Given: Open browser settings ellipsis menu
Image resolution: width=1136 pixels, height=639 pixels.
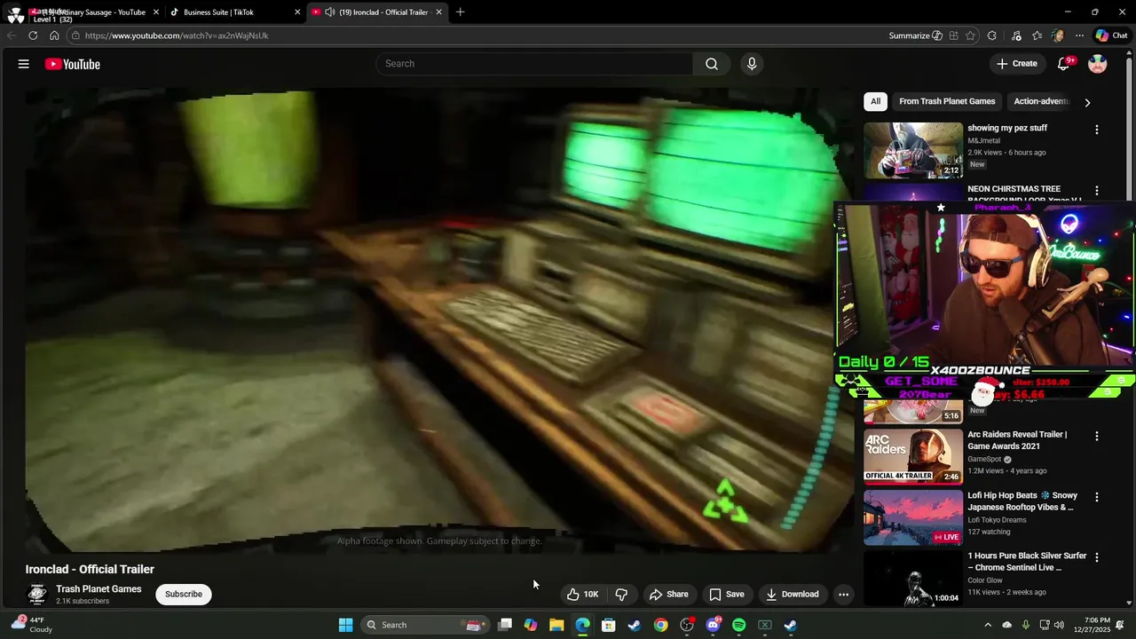Looking at the screenshot, I should [x=1079, y=35].
